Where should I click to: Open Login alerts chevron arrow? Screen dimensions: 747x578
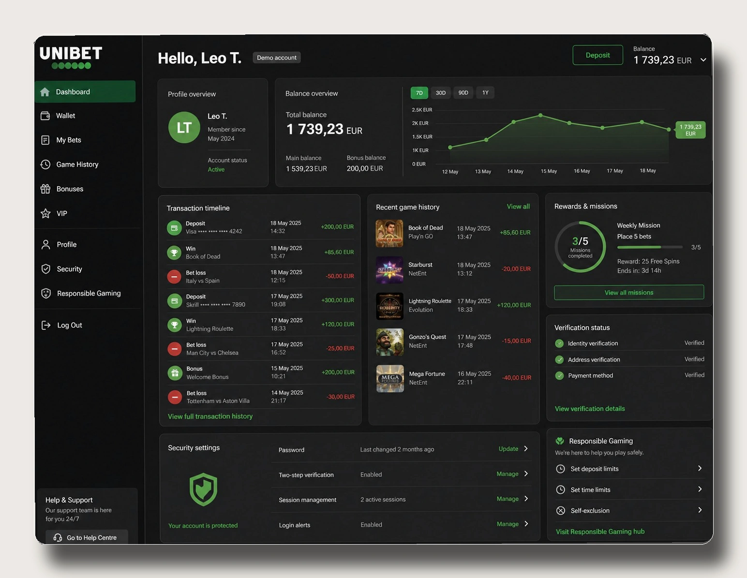click(526, 524)
